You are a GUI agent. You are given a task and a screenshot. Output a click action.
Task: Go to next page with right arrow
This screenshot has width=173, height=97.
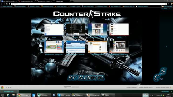coord(166,47)
